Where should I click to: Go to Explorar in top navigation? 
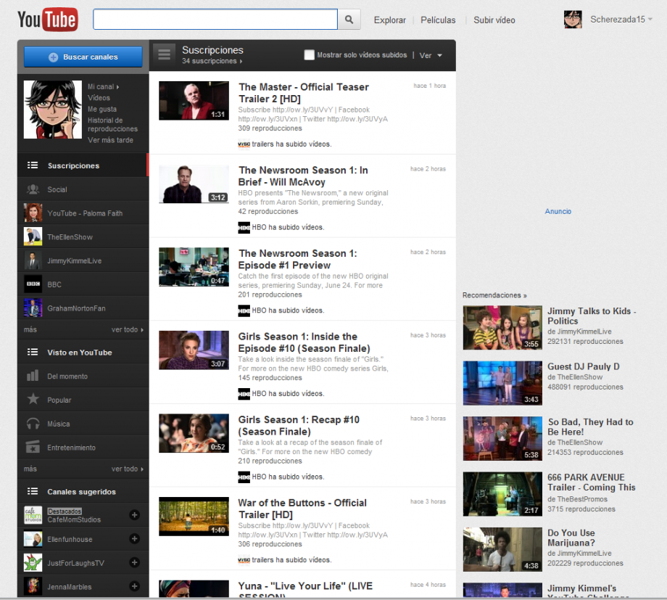389,20
